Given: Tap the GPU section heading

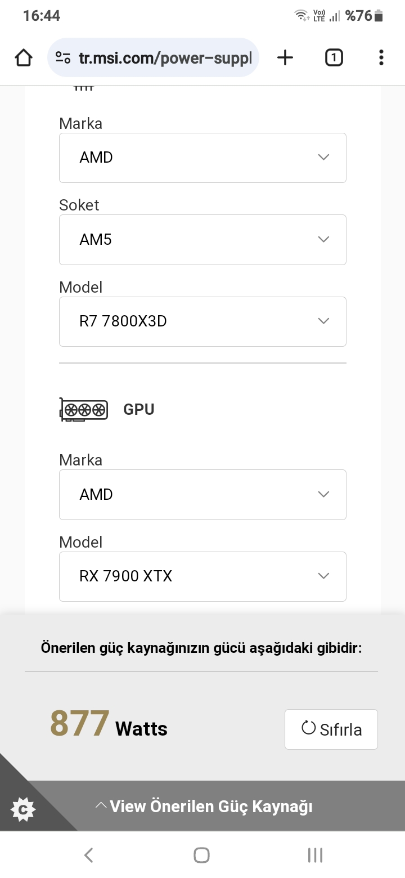Looking at the screenshot, I should coord(139,410).
